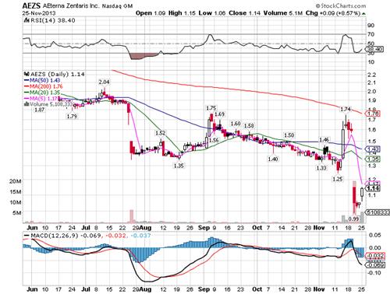Click the tall red volume bar in late July

131,216
